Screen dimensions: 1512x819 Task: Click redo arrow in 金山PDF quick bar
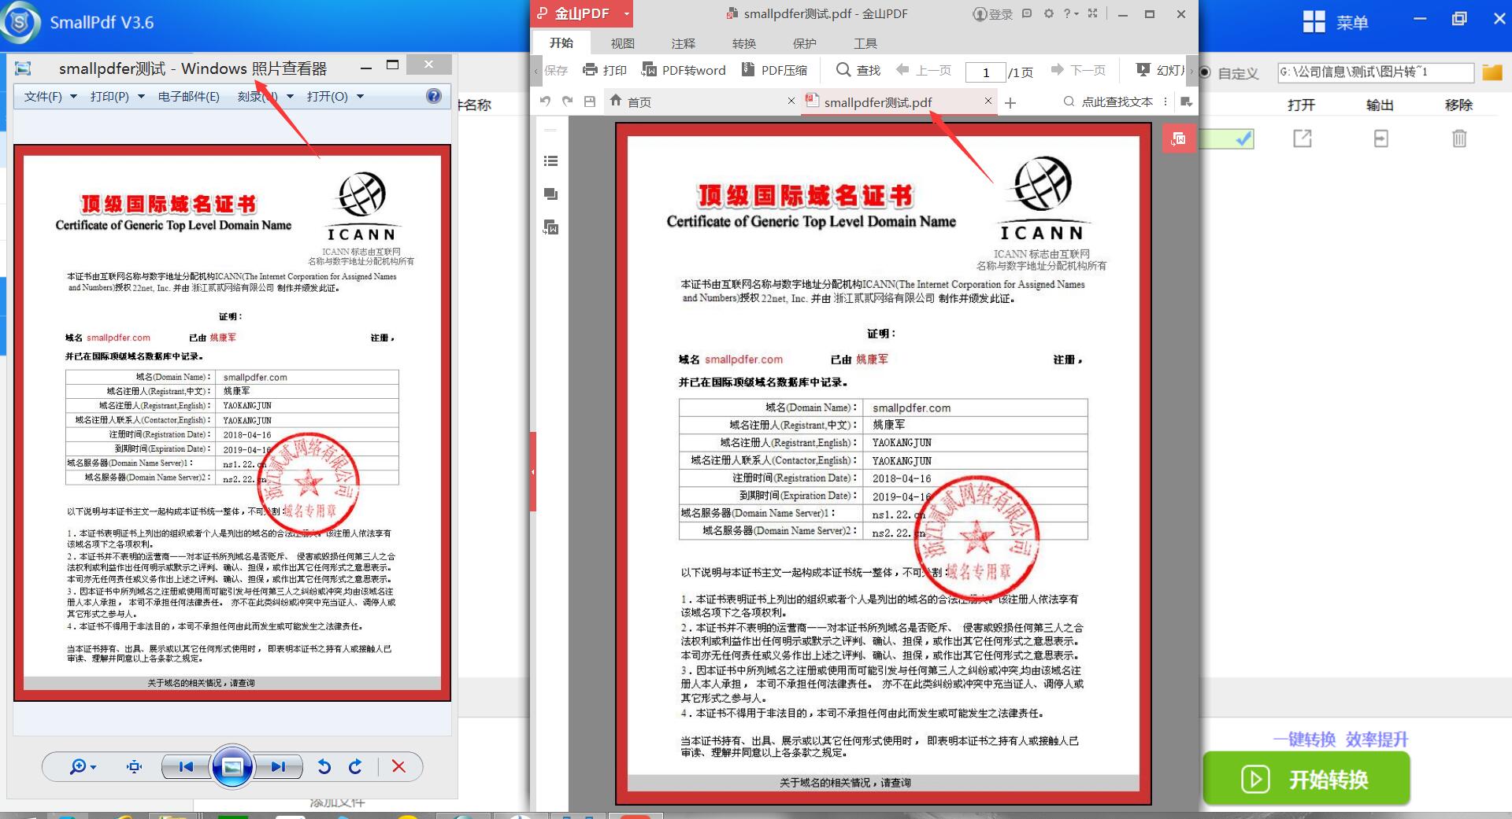click(x=567, y=101)
